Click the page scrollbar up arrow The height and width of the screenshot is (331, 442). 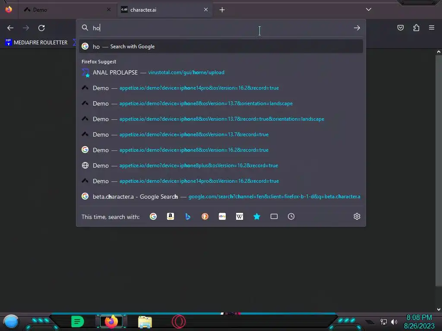(x=439, y=52)
